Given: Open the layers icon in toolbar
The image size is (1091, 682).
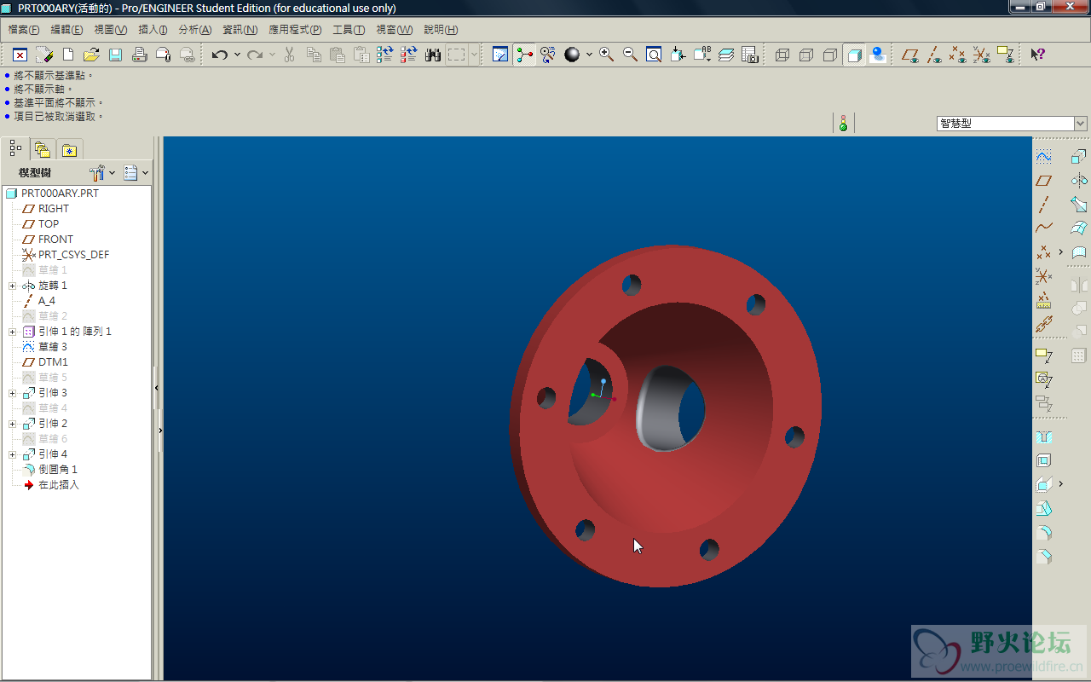Looking at the screenshot, I should (x=725, y=55).
